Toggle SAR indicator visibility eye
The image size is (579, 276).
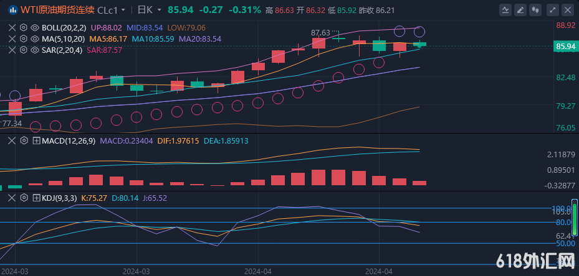(x=35, y=50)
